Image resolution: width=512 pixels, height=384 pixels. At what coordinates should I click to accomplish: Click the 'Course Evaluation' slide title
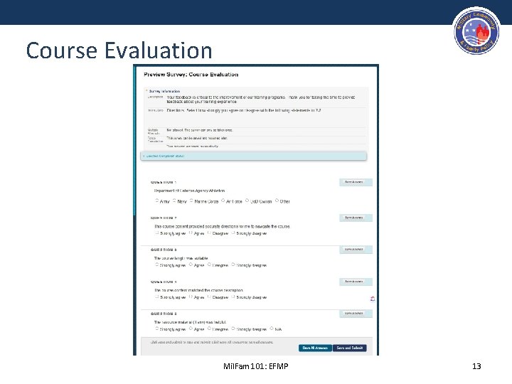tap(119, 50)
